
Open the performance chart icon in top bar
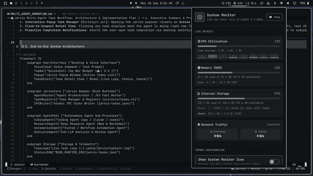click(x=262, y=3)
